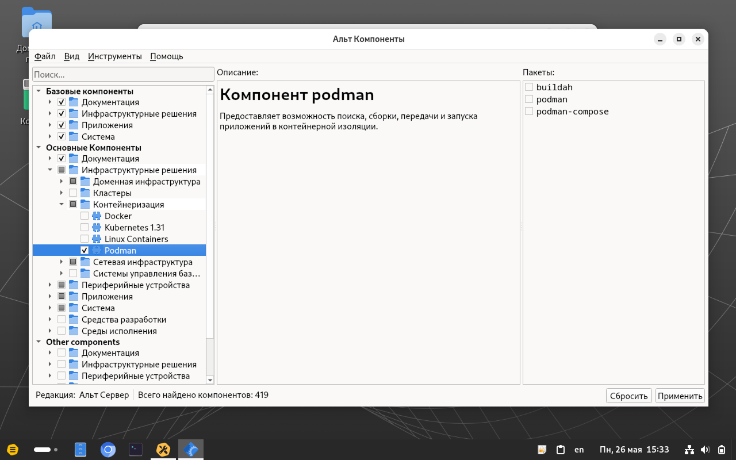This screenshot has height=460, width=736.
Task: Collapse the Основные Компоненты section
Action: [x=39, y=147]
